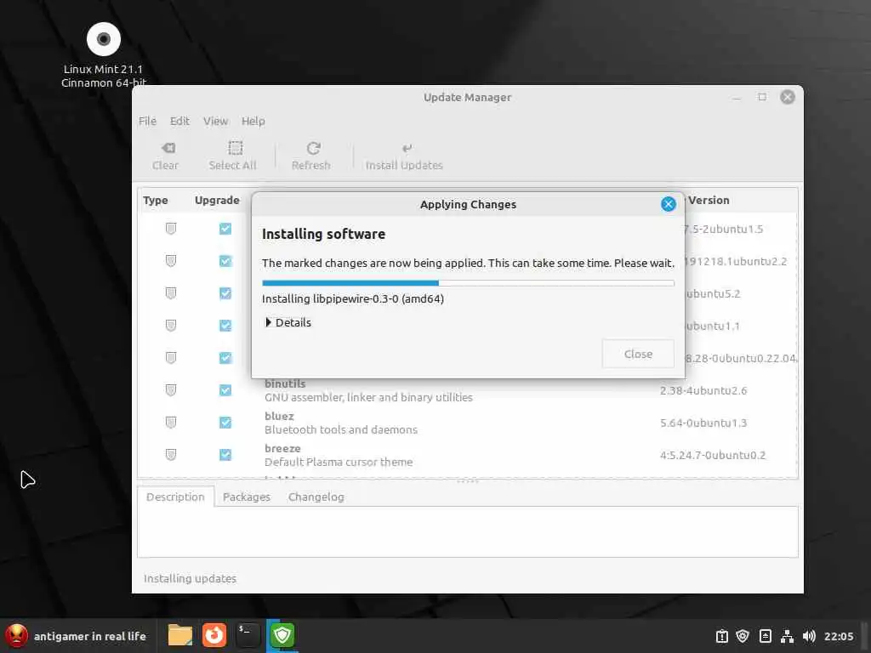Open the Edit menu
This screenshot has width=871, height=653.
pyautogui.click(x=179, y=121)
